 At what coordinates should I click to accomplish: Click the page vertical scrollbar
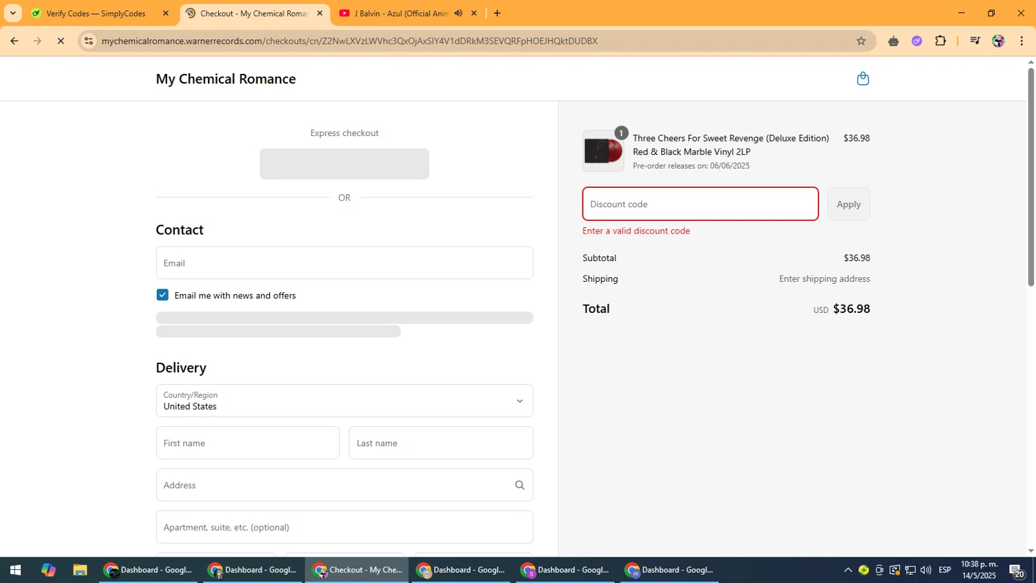[1031, 177]
